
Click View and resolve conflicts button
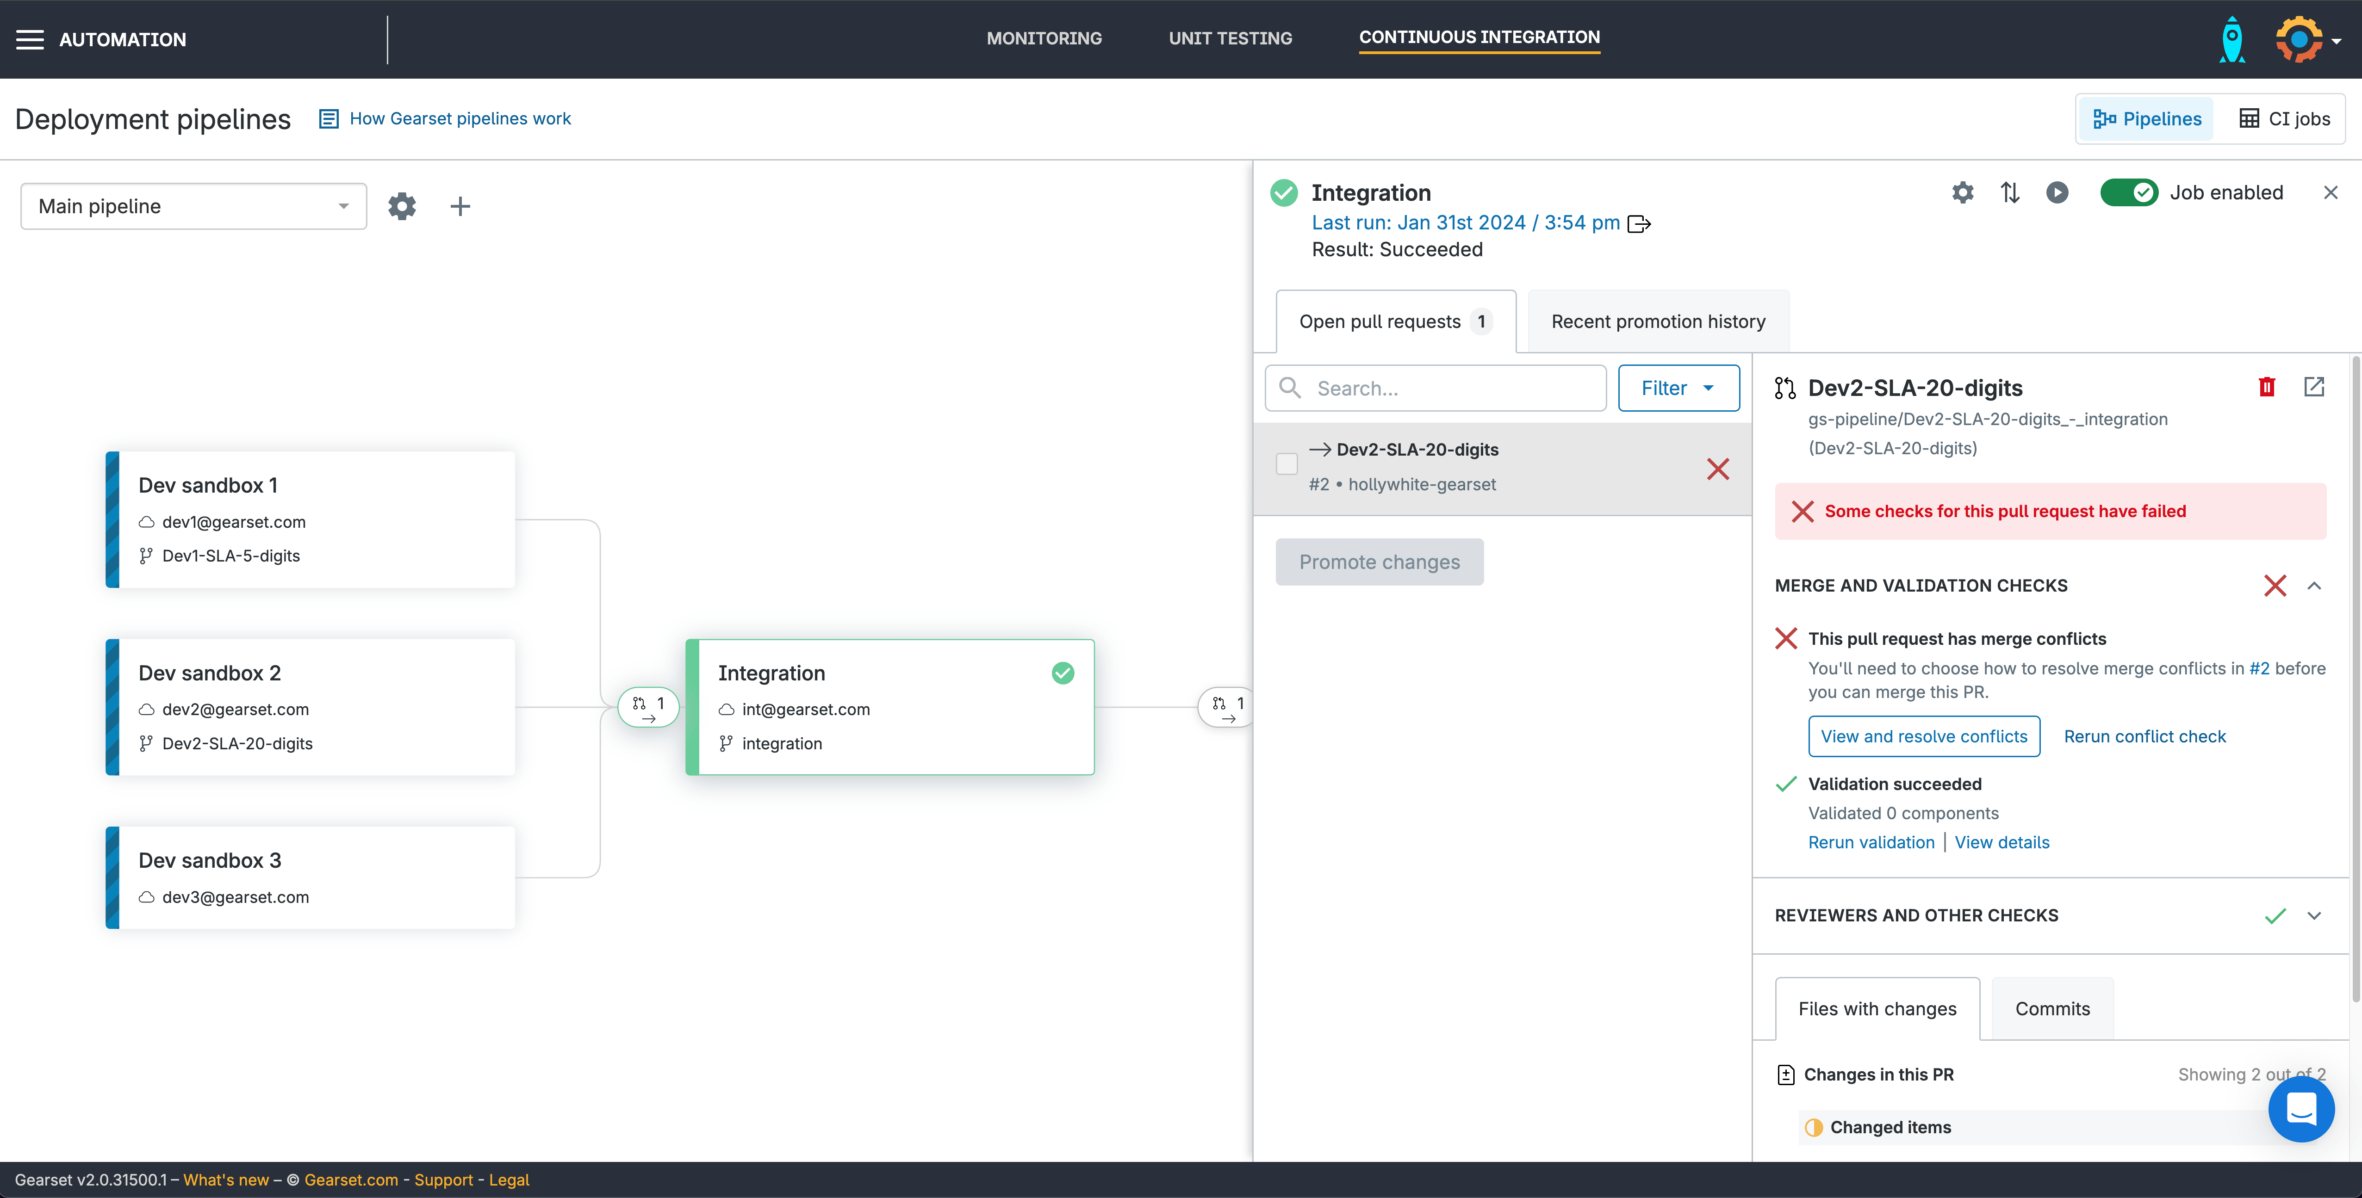click(1924, 736)
